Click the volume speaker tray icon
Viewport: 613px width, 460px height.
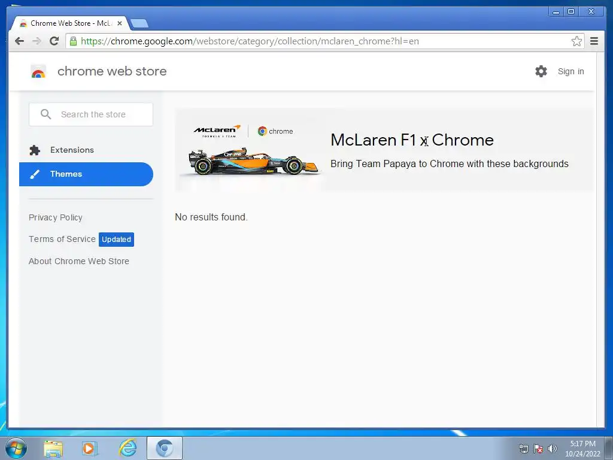pyautogui.click(x=552, y=449)
